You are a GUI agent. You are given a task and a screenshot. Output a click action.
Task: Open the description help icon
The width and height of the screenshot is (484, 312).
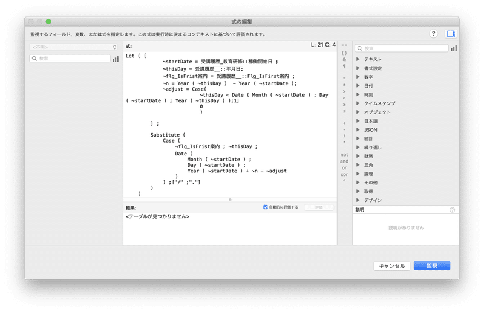(x=452, y=210)
